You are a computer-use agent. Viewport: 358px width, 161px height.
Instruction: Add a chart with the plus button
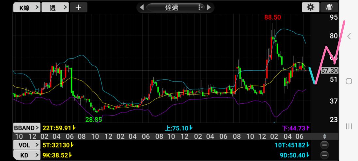point(78,7)
